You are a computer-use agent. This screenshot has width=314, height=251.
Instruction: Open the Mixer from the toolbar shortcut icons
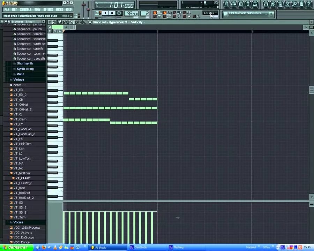255,3
